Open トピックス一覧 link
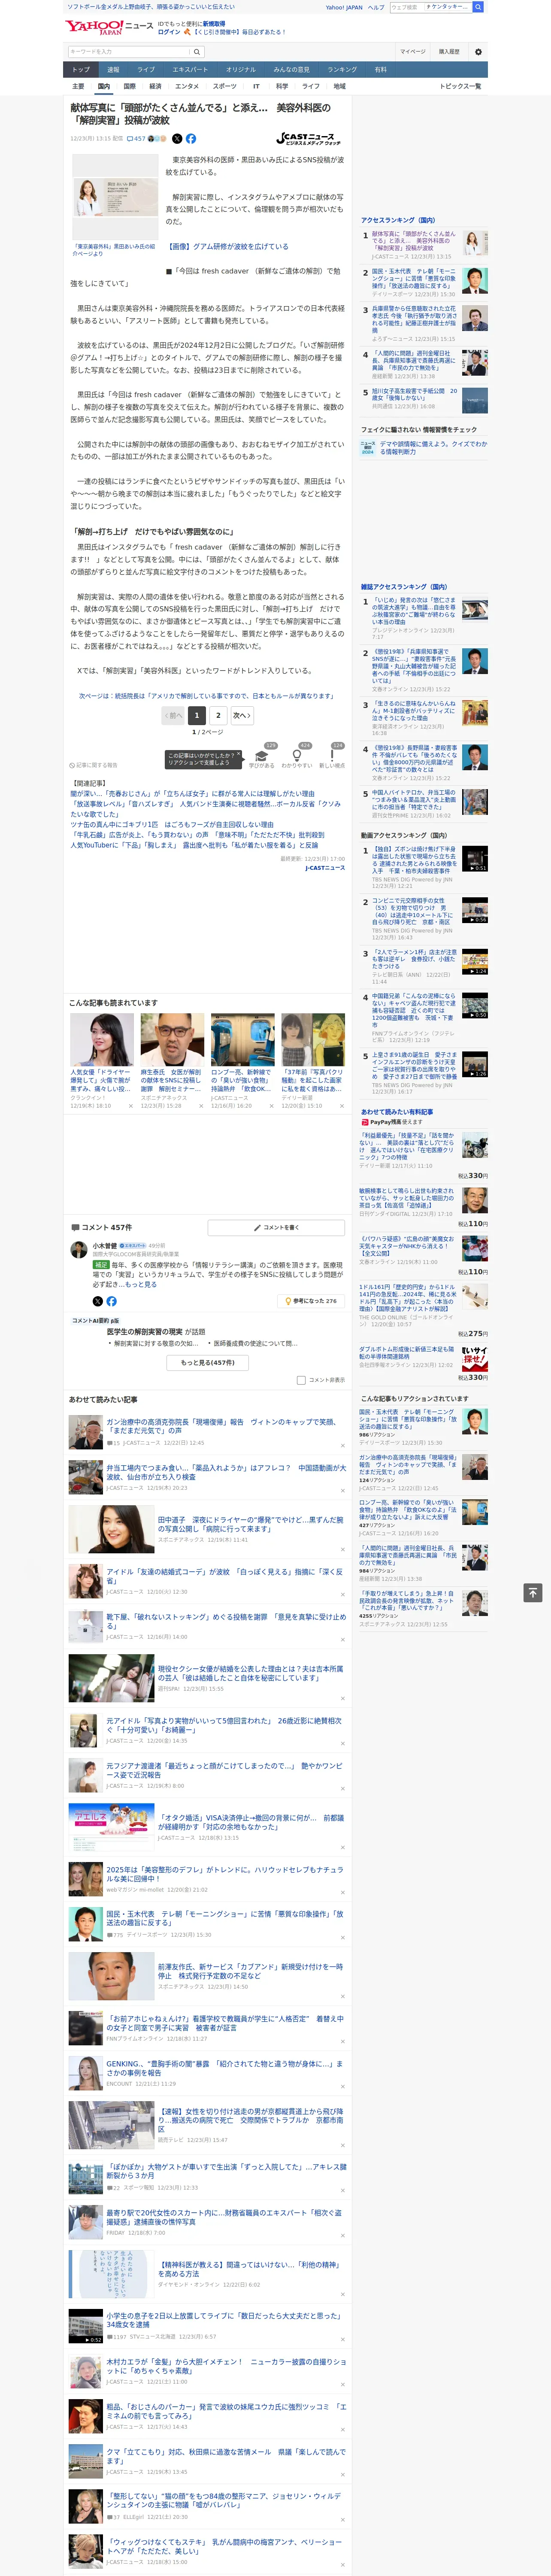Viewport: 551px width, 2576px height. coord(460,86)
